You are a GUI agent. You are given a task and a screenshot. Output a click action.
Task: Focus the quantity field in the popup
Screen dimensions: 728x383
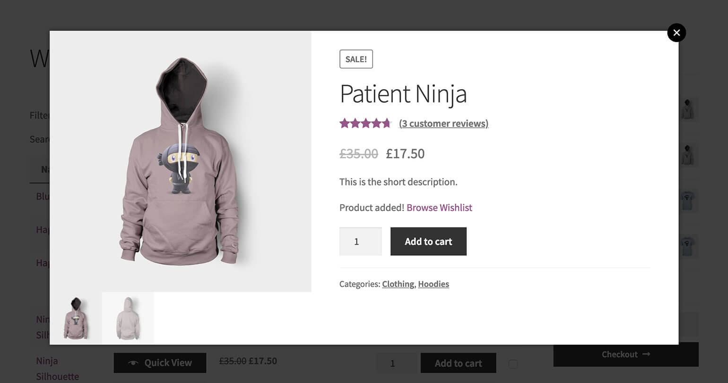pyautogui.click(x=360, y=241)
